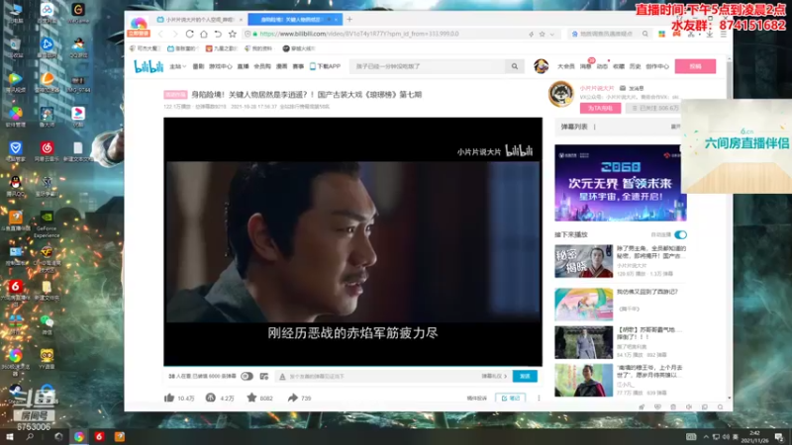Open the more options vertical dots below video

click(539, 399)
